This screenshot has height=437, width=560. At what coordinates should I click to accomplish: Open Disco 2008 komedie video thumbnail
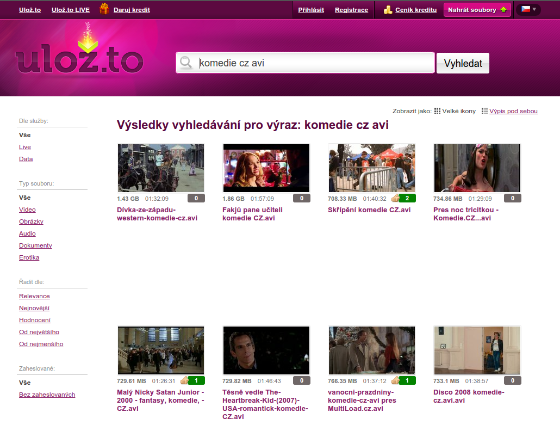coord(477,350)
